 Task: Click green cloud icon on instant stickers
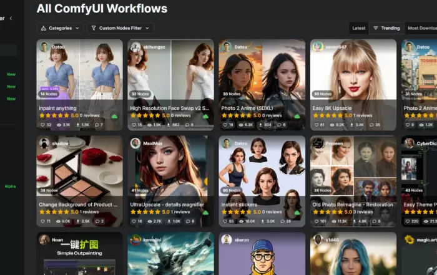pos(297,213)
